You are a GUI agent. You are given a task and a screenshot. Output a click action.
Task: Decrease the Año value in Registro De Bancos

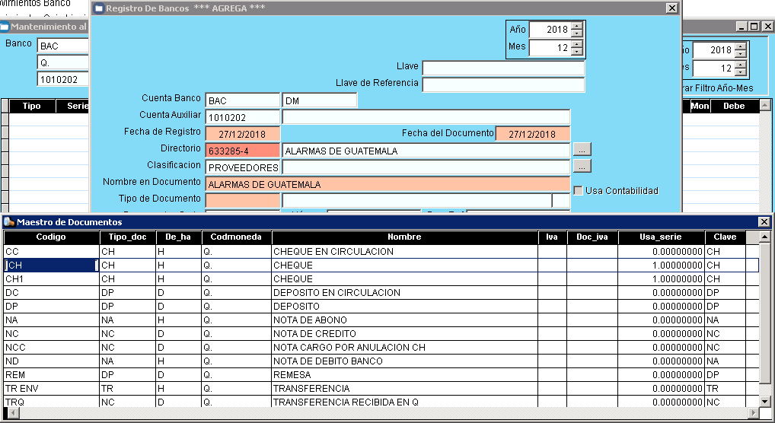click(576, 33)
